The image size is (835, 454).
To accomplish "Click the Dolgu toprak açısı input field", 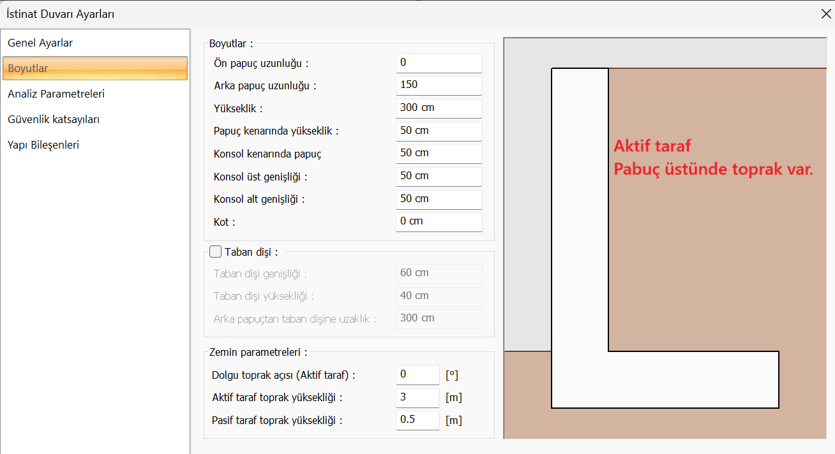I will pos(417,375).
